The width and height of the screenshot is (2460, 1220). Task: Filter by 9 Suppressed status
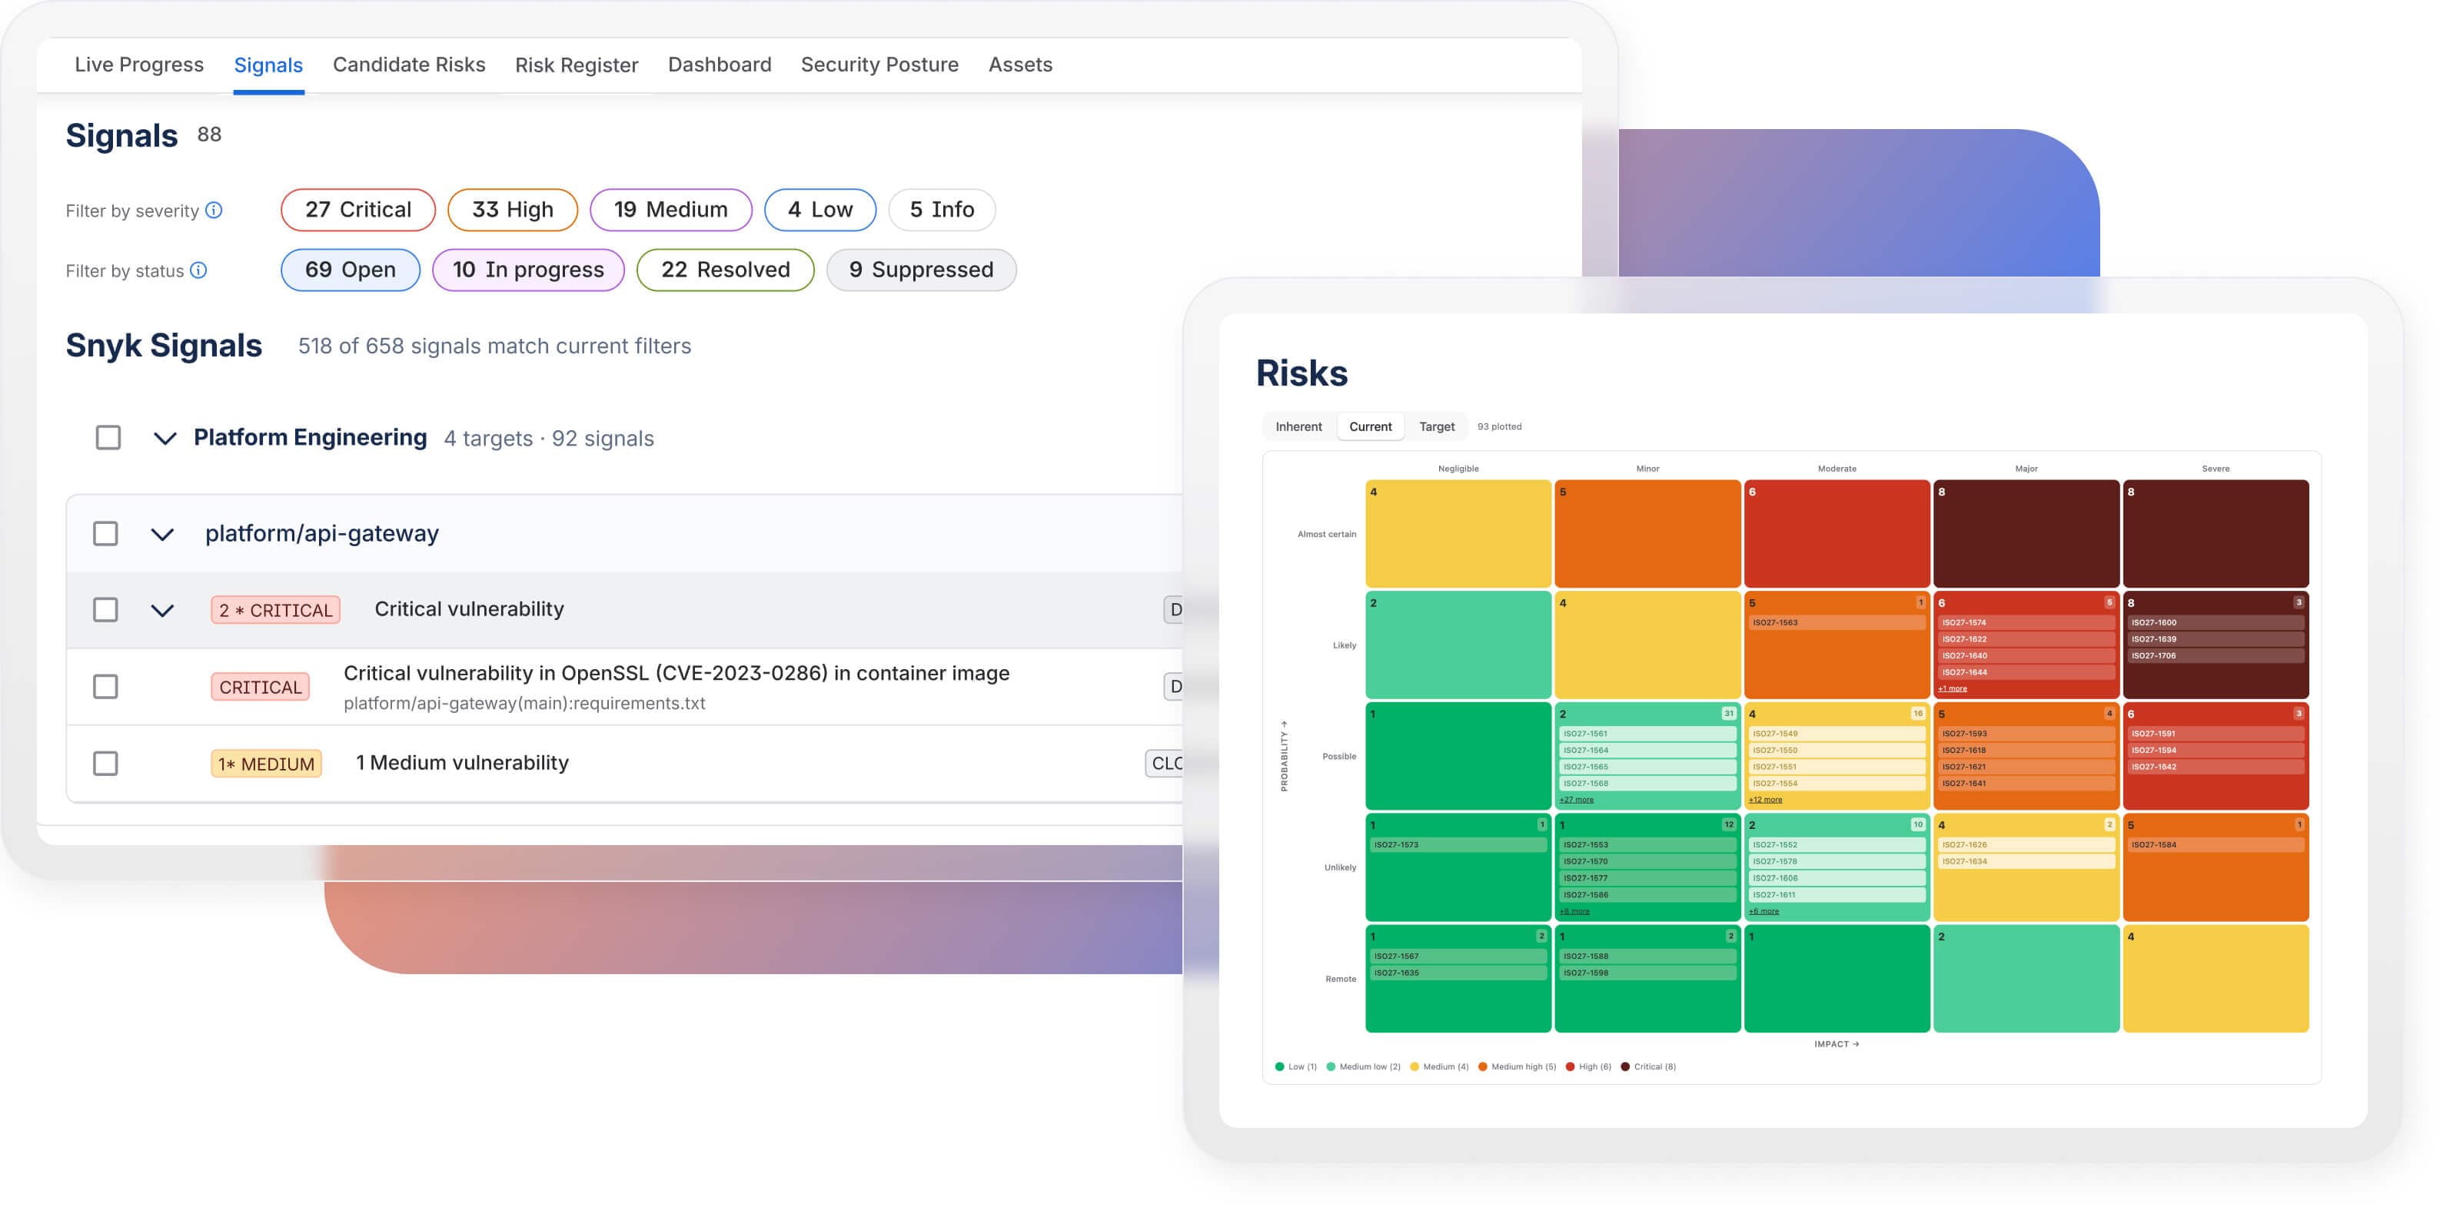click(922, 269)
